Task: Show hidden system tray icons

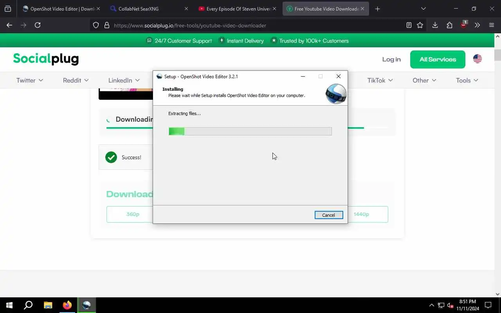Action: 432,305
